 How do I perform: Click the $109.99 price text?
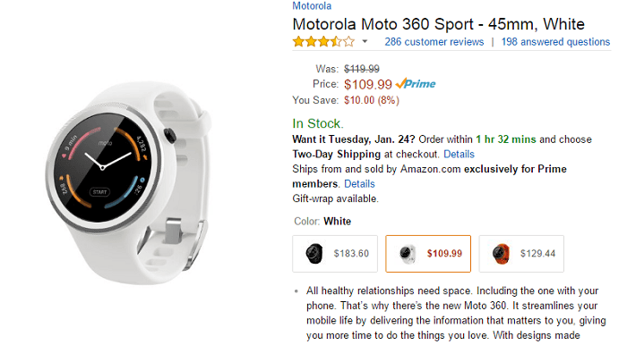[x=368, y=84]
